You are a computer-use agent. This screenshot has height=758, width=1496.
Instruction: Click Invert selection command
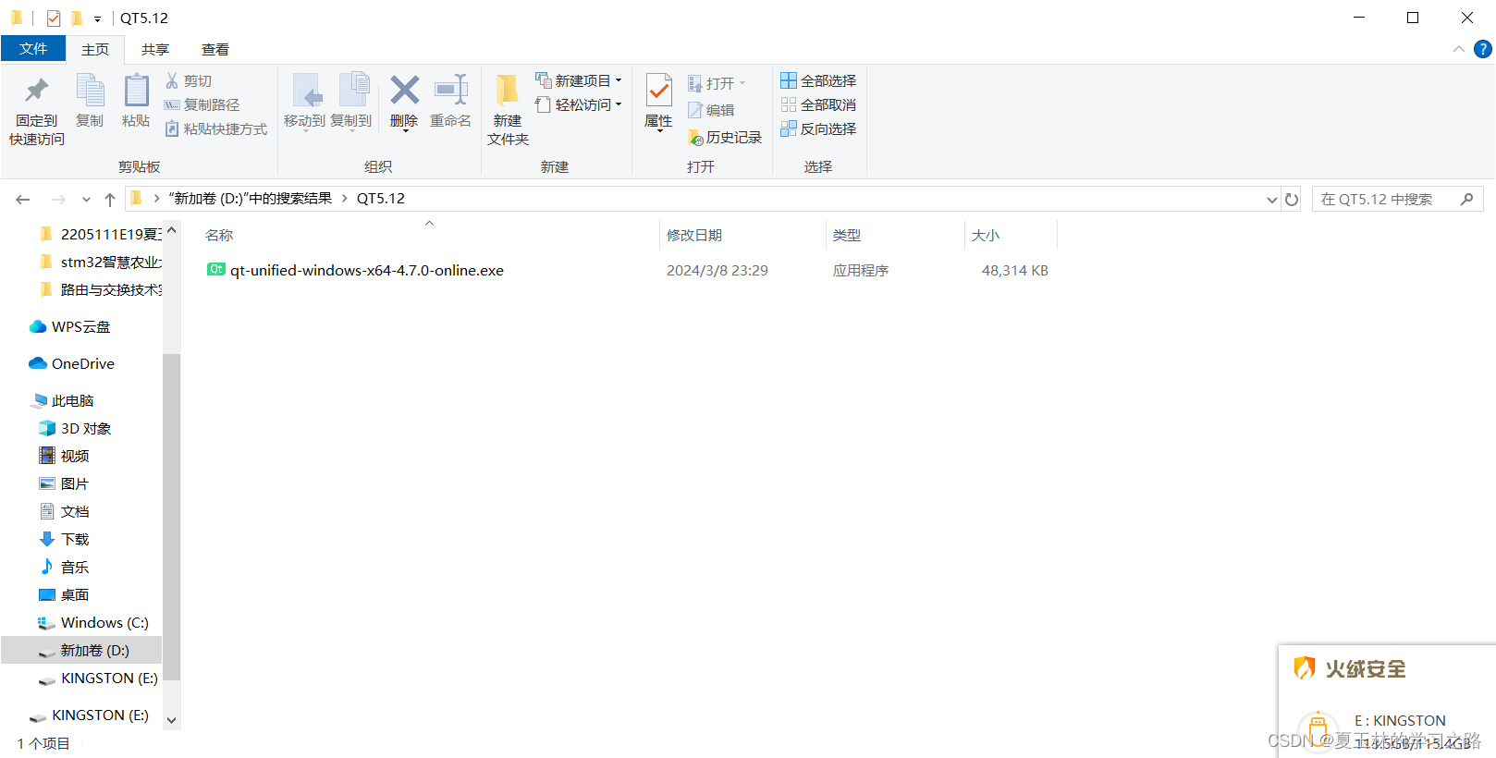[818, 129]
